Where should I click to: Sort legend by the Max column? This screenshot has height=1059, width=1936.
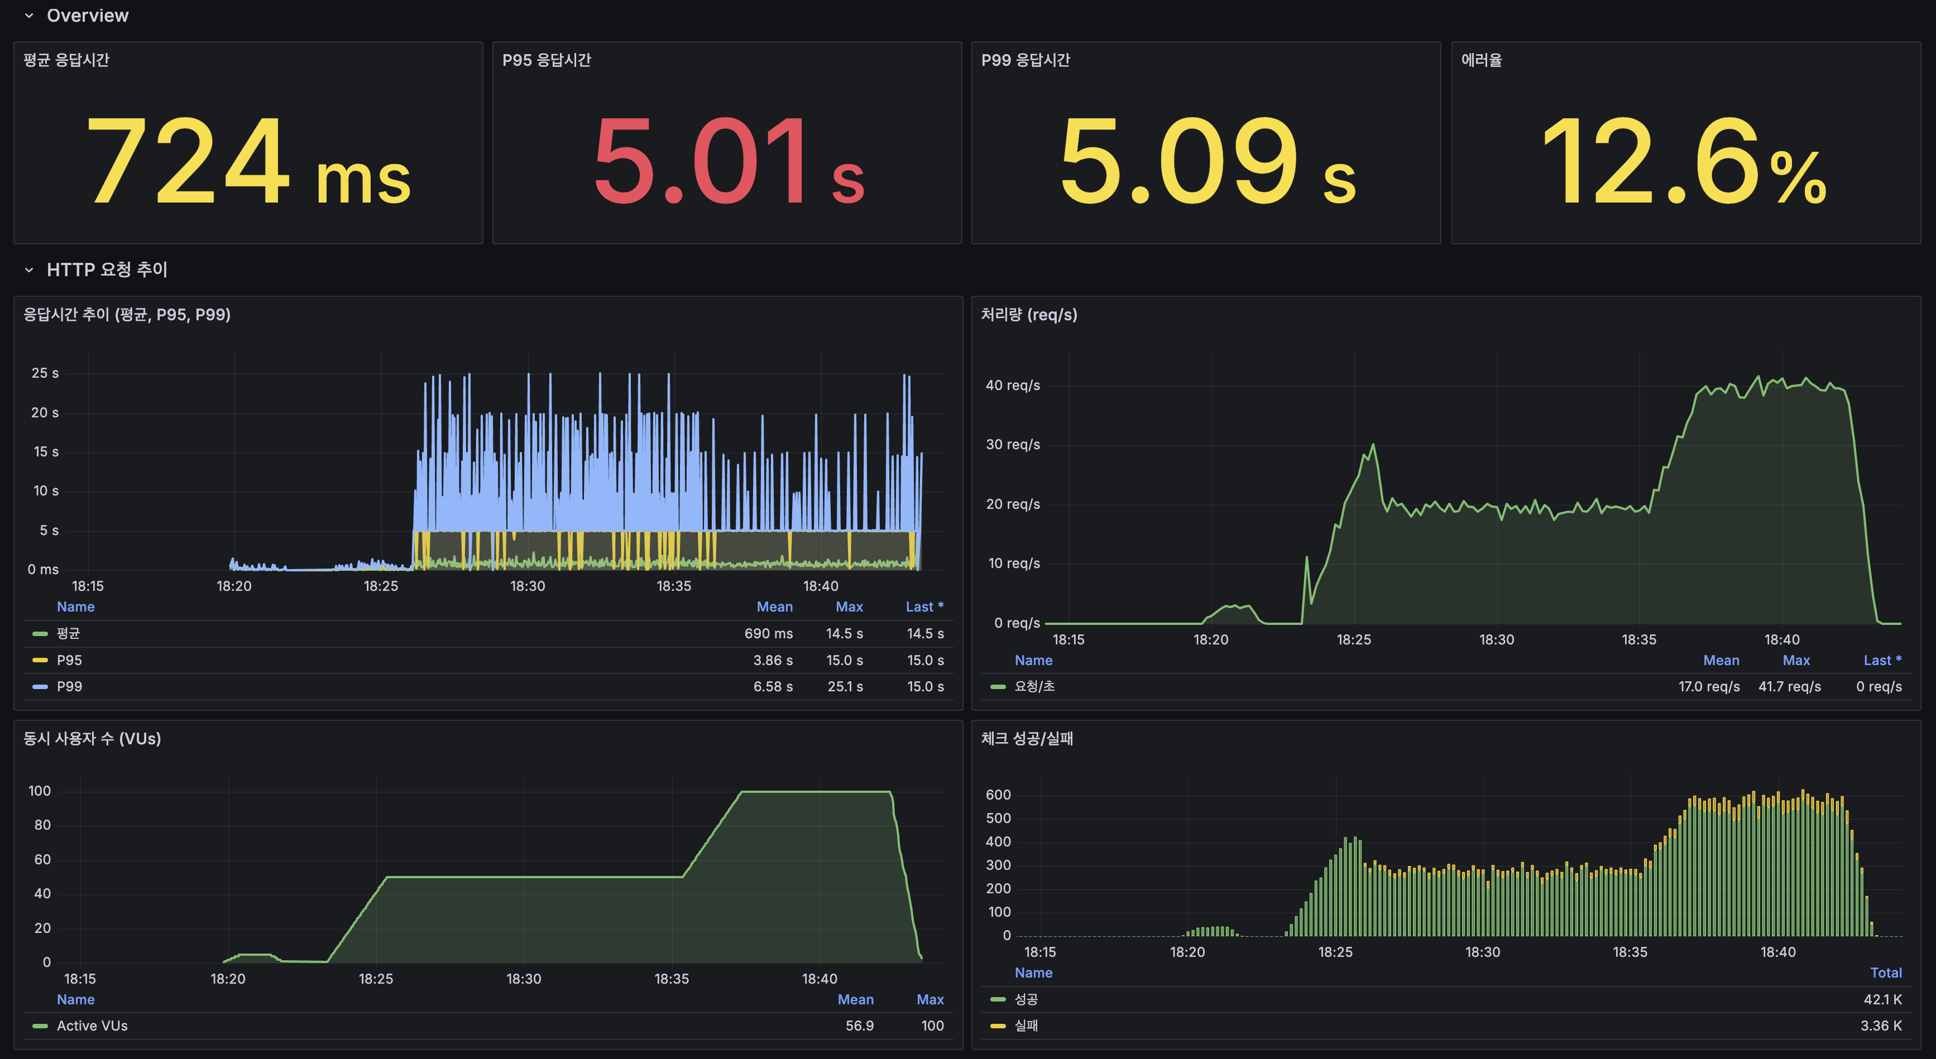848,606
